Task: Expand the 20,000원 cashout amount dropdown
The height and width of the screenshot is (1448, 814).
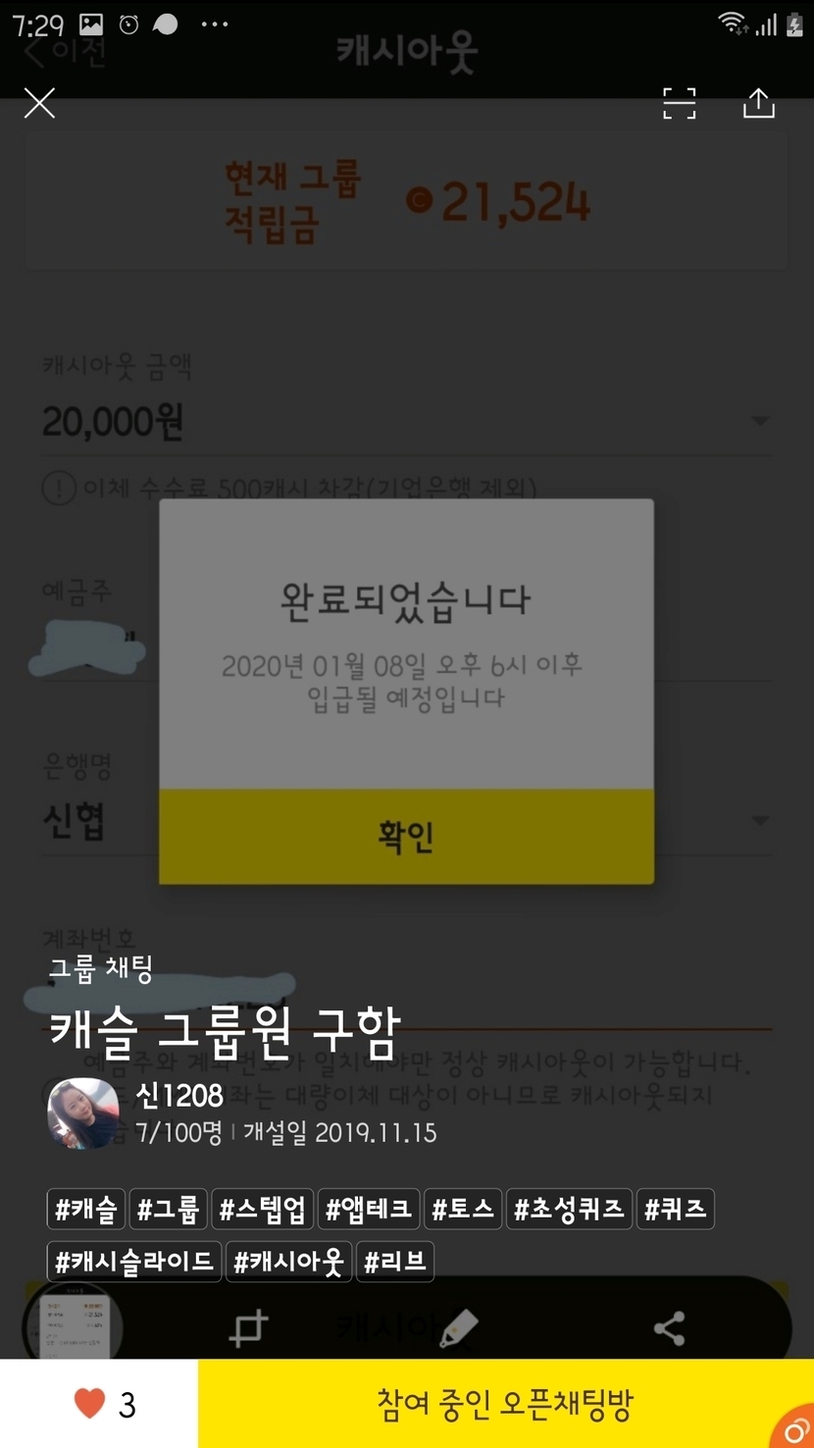Action: click(759, 421)
